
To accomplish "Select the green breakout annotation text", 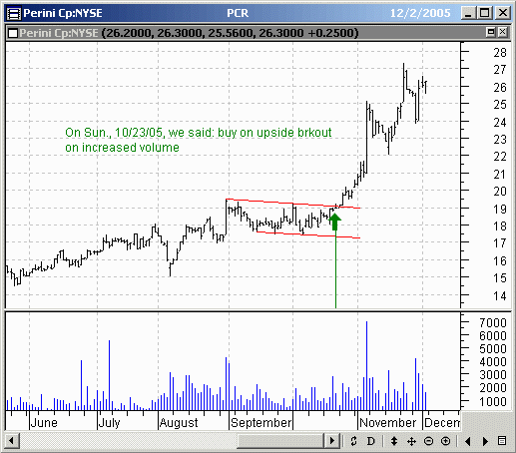I will tap(199, 140).
